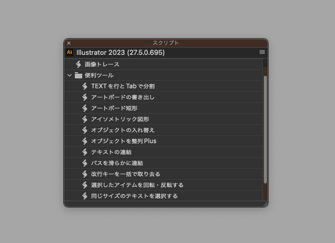Click the vertical scrollbar thumb
This screenshot has width=335, height=243.
265,130
